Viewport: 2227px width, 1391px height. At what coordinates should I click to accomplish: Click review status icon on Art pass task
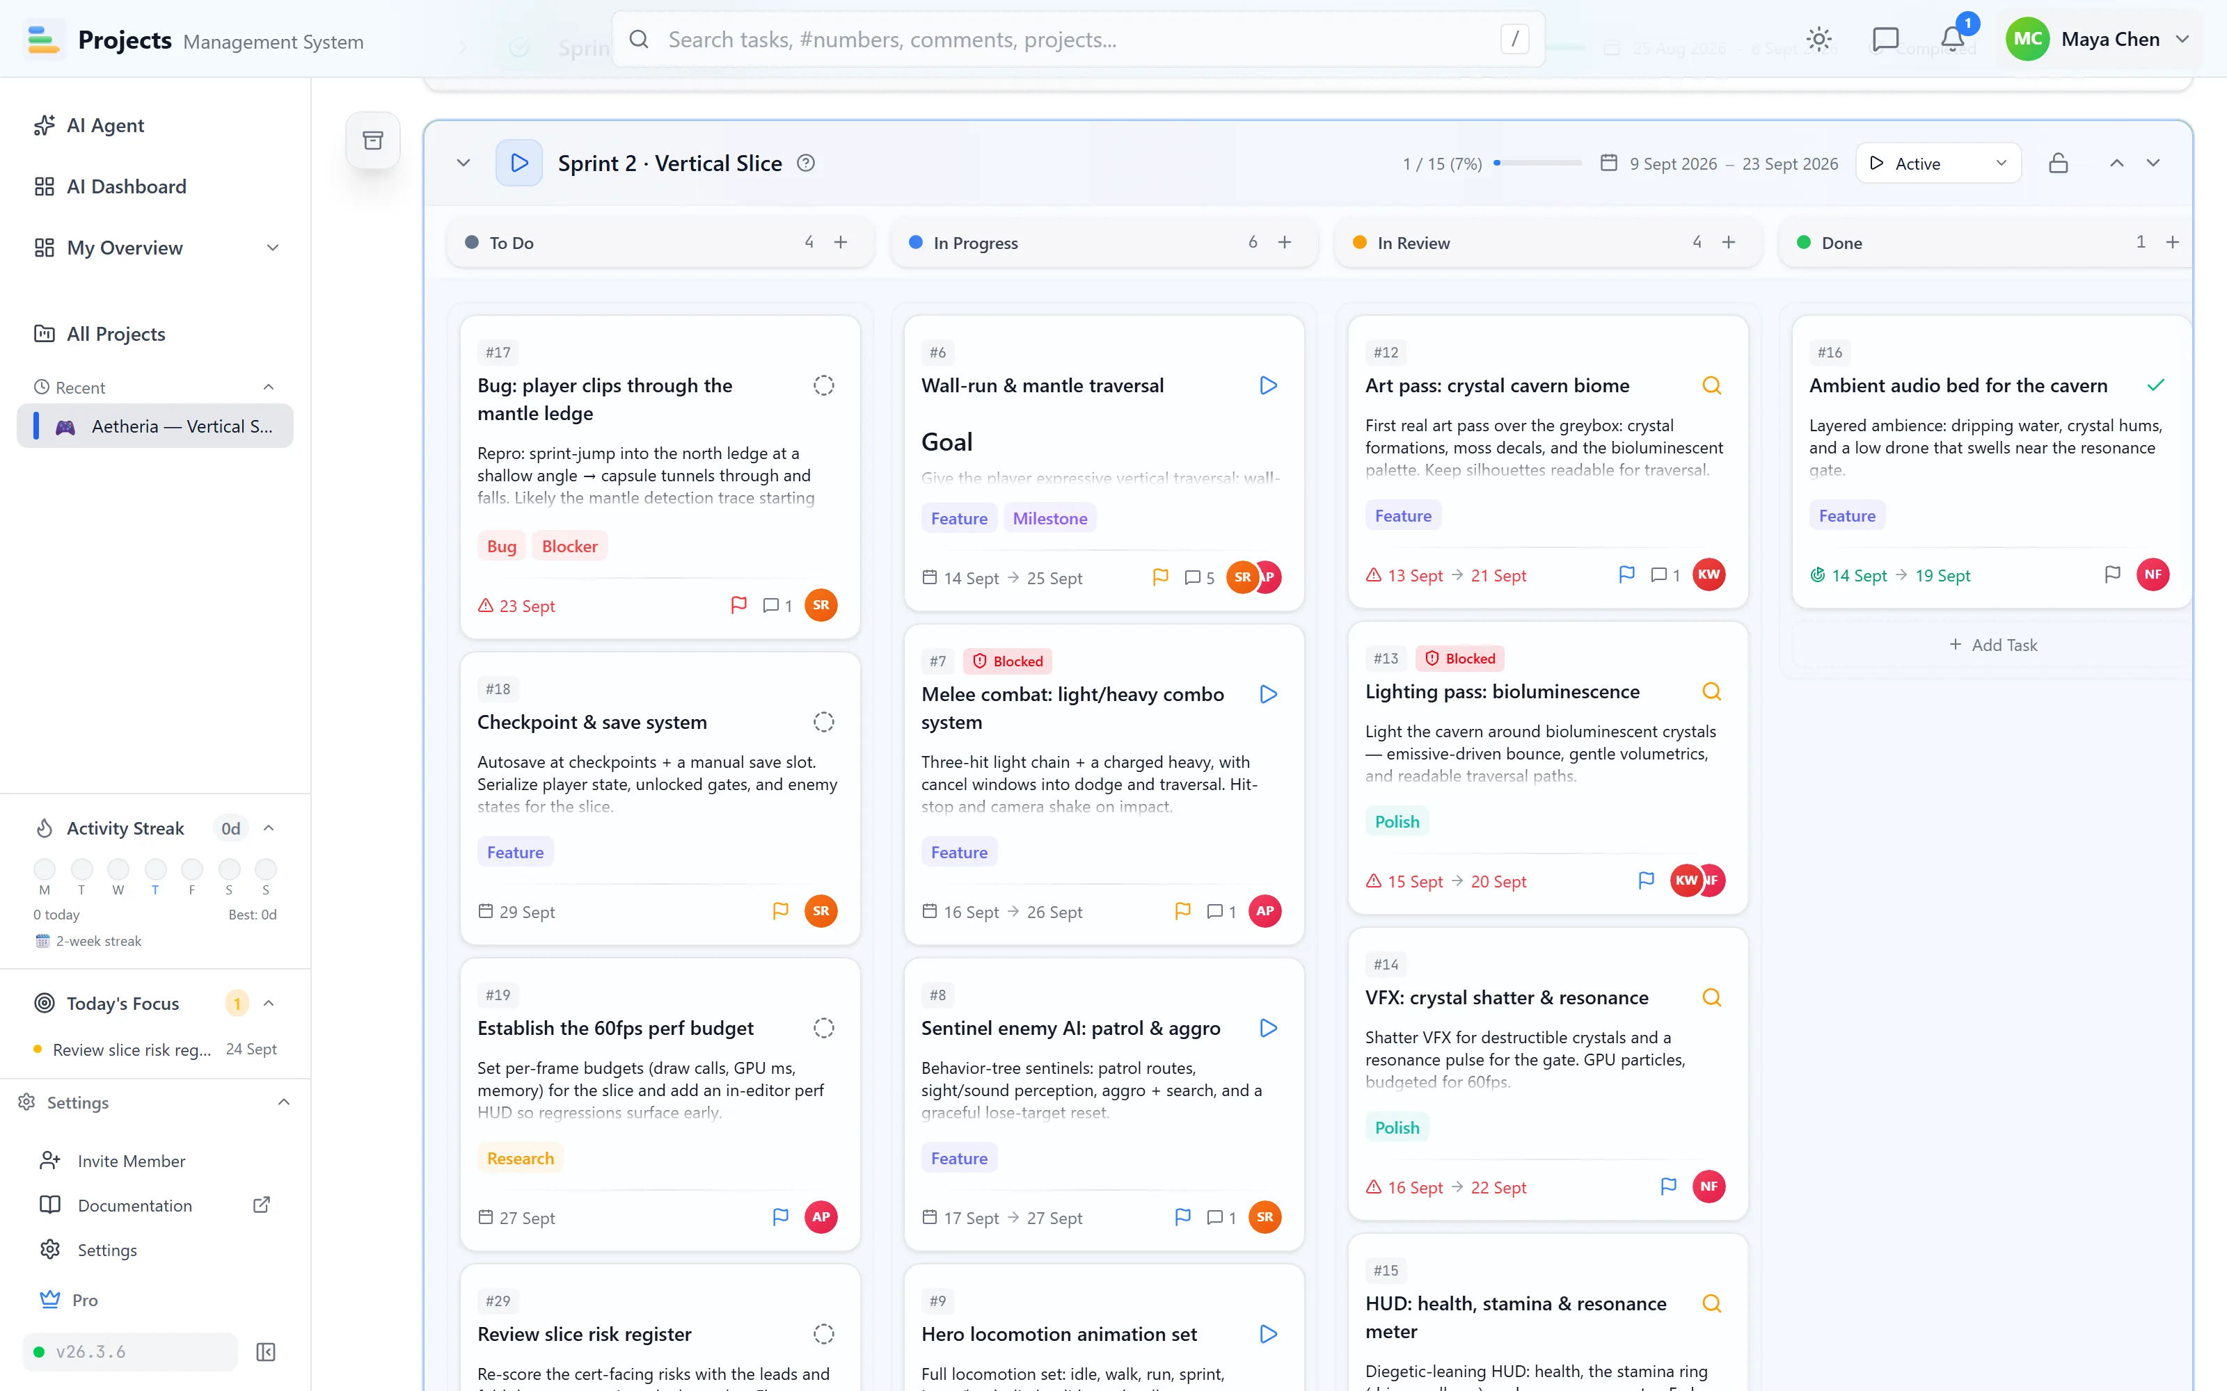(x=1712, y=385)
